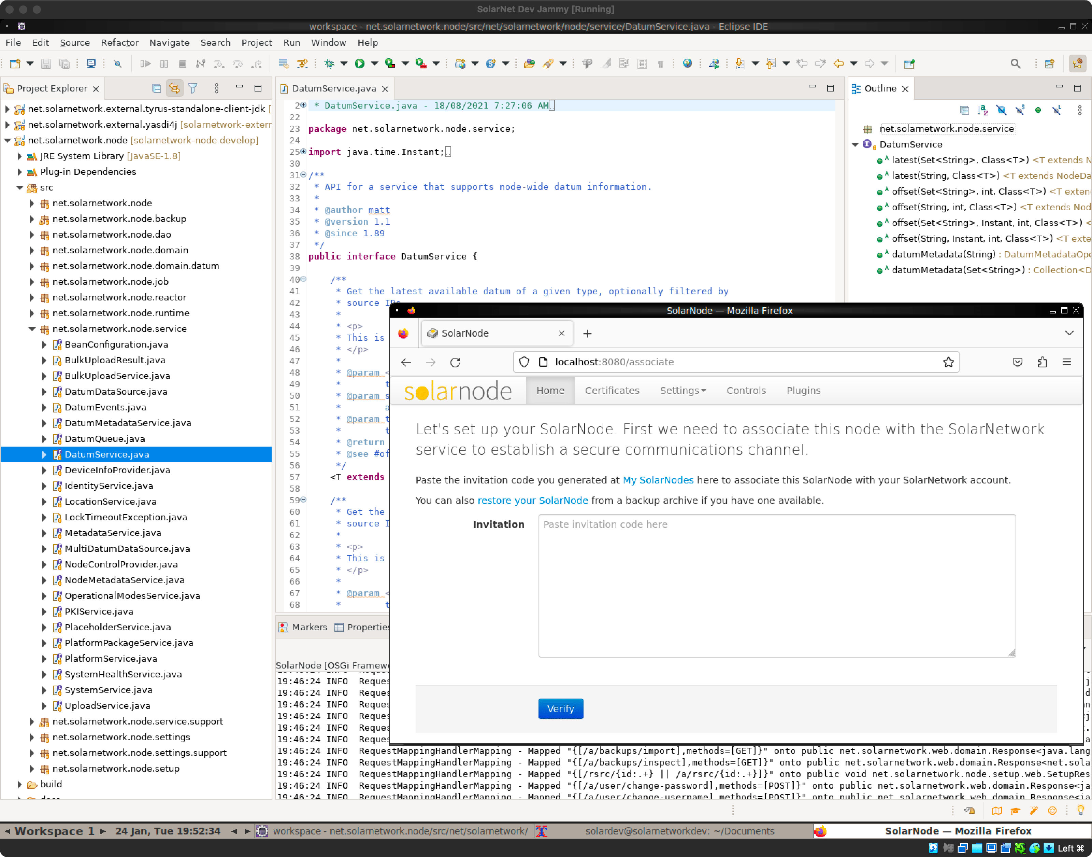1092x857 pixels.
Task: Click the Open Console terminal icon
Action: pyautogui.click(x=91, y=64)
